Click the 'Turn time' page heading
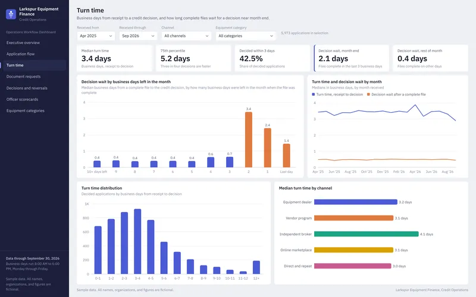This screenshot has width=476, height=297. tap(90, 10)
